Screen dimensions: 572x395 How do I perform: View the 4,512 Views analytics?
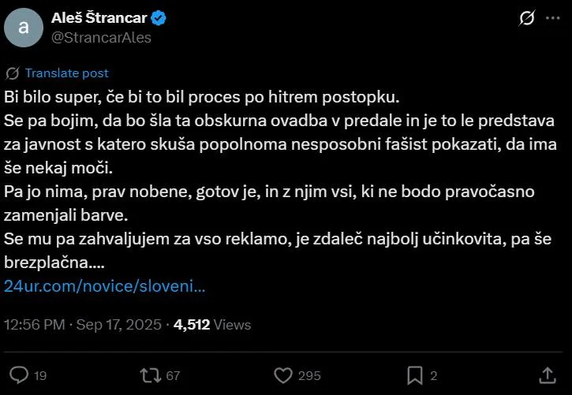[211, 324]
